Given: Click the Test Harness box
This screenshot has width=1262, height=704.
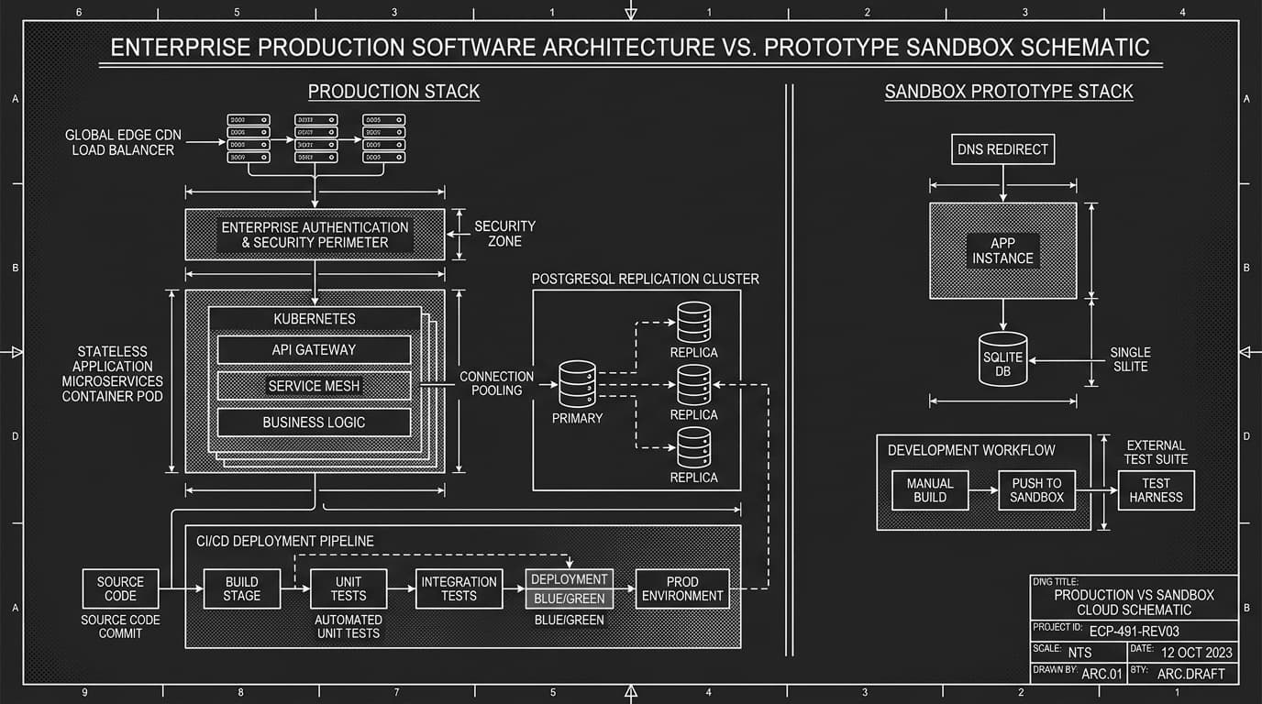Looking at the screenshot, I should coord(1156,490).
